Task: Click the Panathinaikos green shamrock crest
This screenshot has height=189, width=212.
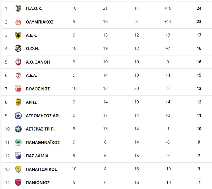Action: point(18,143)
